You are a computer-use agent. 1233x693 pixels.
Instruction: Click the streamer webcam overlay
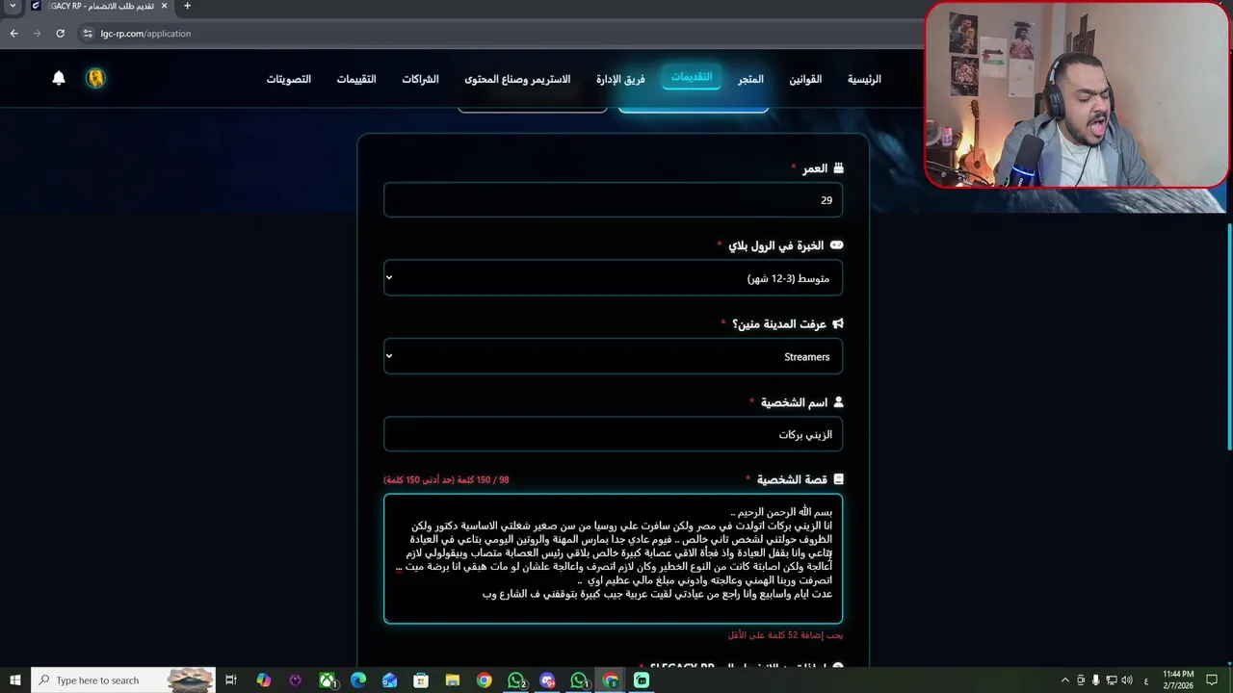[1077, 94]
